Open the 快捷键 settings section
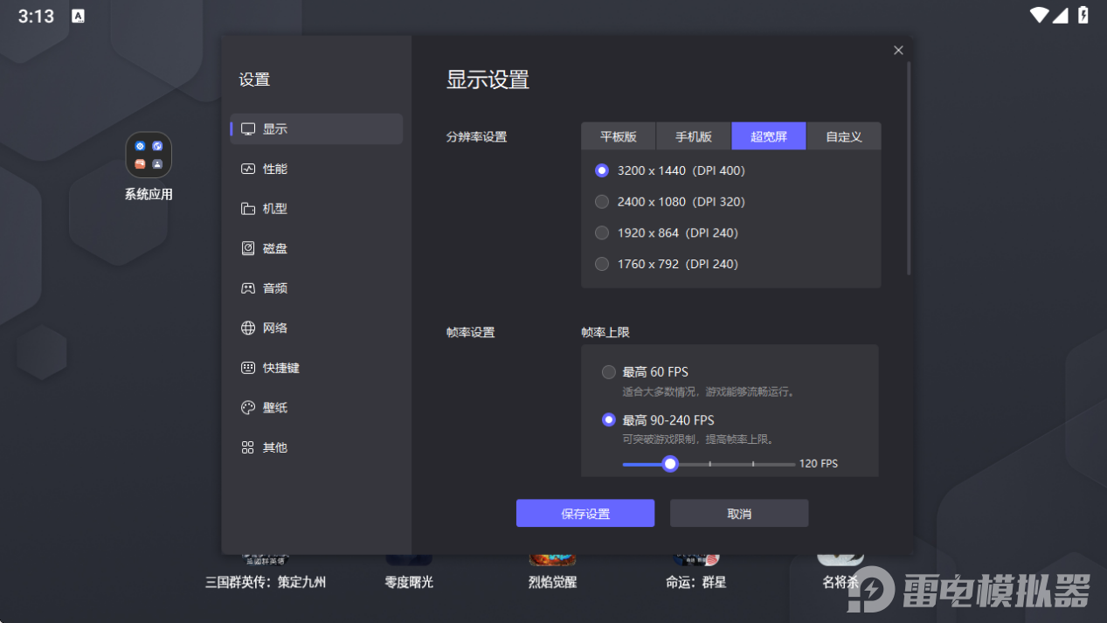 point(316,368)
